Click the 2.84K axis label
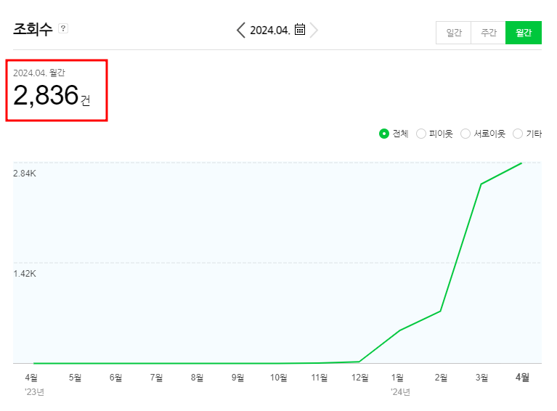The width and height of the screenshot is (557, 411). click(x=25, y=174)
